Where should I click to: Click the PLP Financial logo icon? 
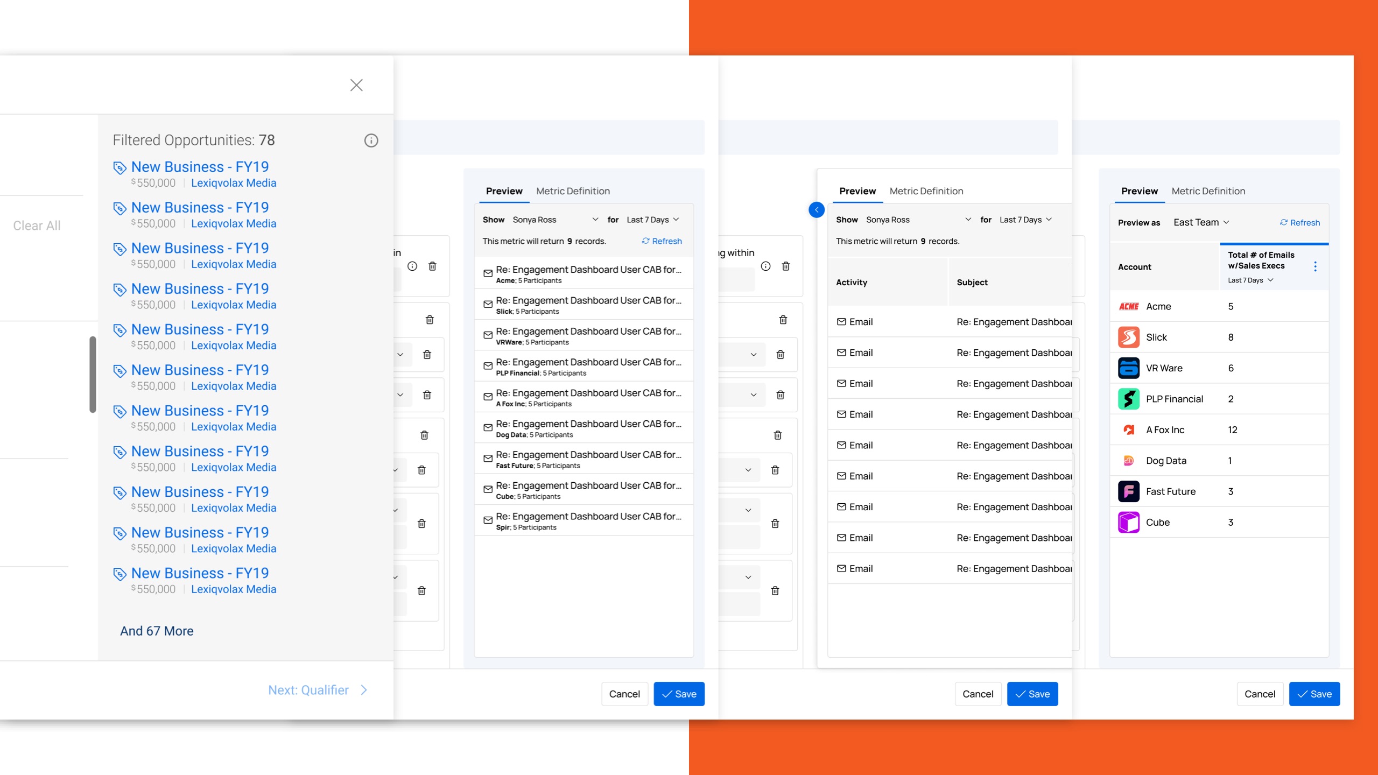[1128, 399]
